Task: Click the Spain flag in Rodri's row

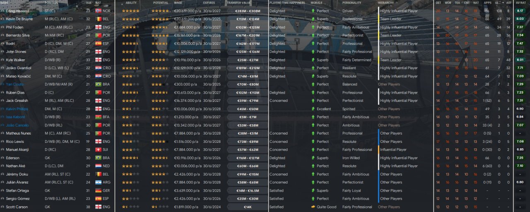Action: point(98,43)
